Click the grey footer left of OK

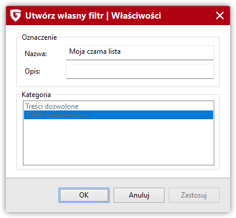coord(32,195)
